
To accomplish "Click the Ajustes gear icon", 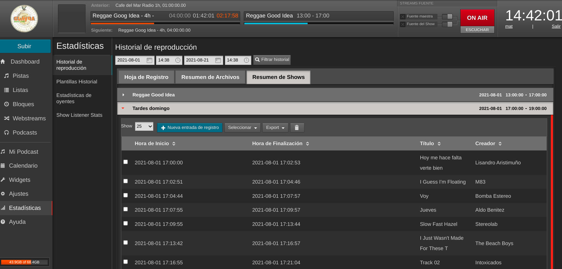I will 3,194.
